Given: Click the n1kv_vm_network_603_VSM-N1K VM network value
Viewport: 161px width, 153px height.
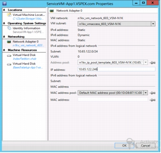Looking at the screenshot, I should coord(101,18).
